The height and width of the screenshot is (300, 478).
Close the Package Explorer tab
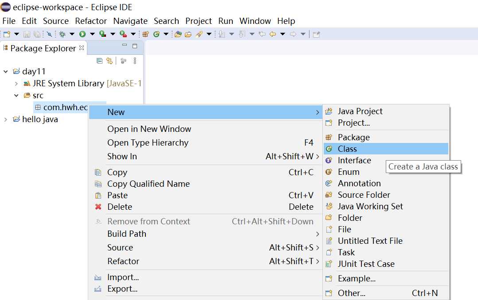[82, 48]
